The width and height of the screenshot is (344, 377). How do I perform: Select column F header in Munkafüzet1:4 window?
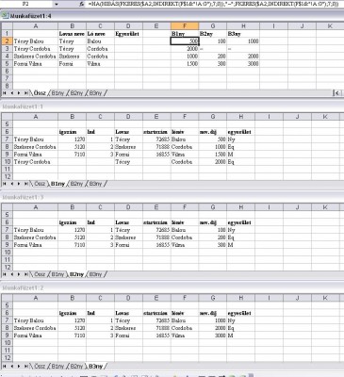point(185,26)
